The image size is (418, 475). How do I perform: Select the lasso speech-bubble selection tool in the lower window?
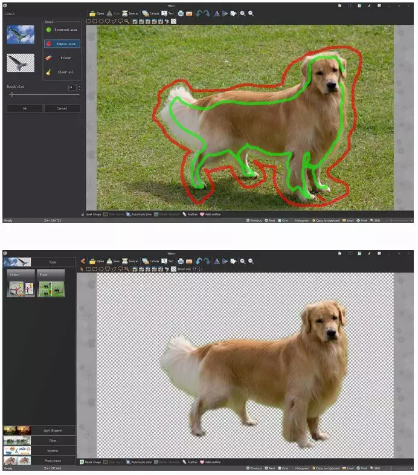pos(120,269)
